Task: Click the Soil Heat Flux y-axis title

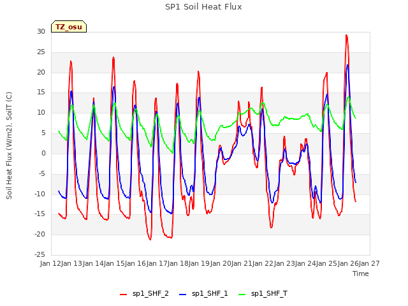Action: coord(9,145)
